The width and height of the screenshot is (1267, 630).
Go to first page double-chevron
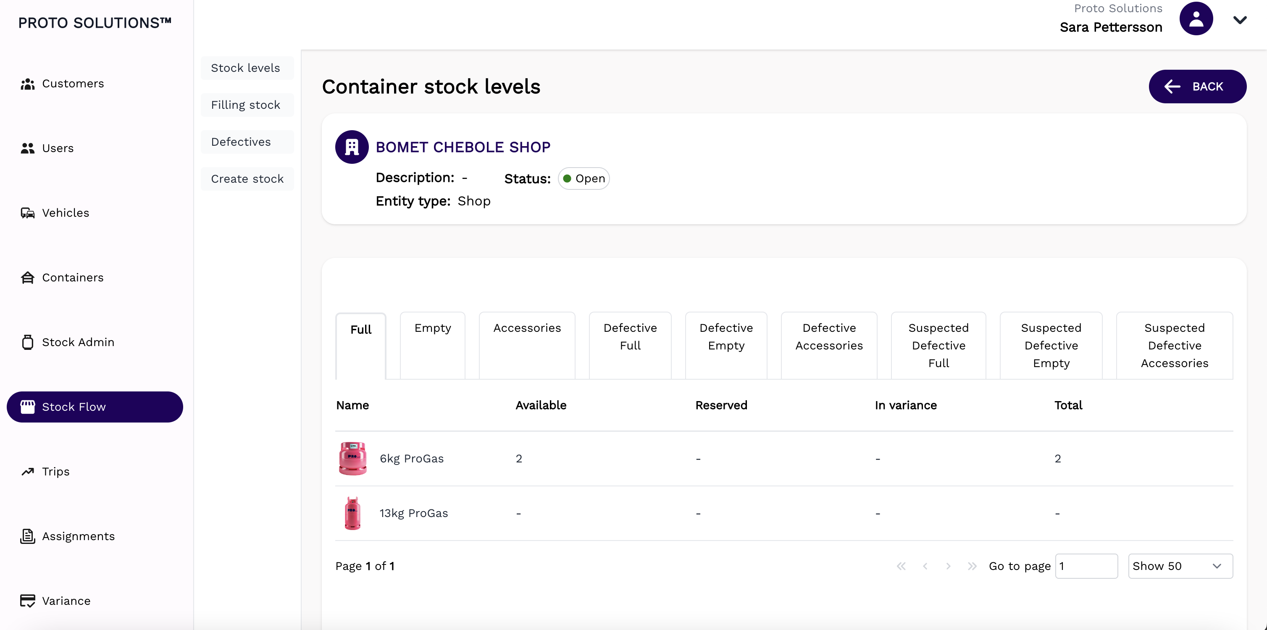(901, 566)
